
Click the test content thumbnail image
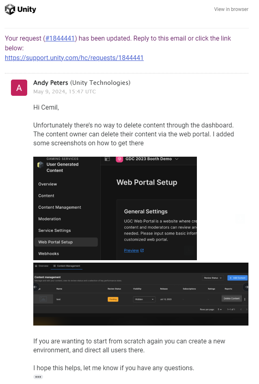43,299
